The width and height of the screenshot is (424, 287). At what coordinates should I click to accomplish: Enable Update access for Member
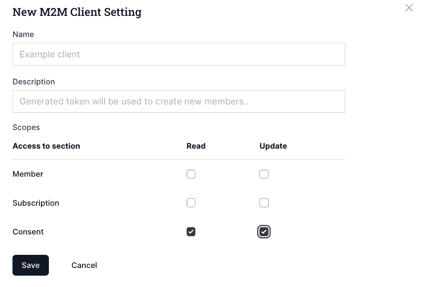(264, 174)
